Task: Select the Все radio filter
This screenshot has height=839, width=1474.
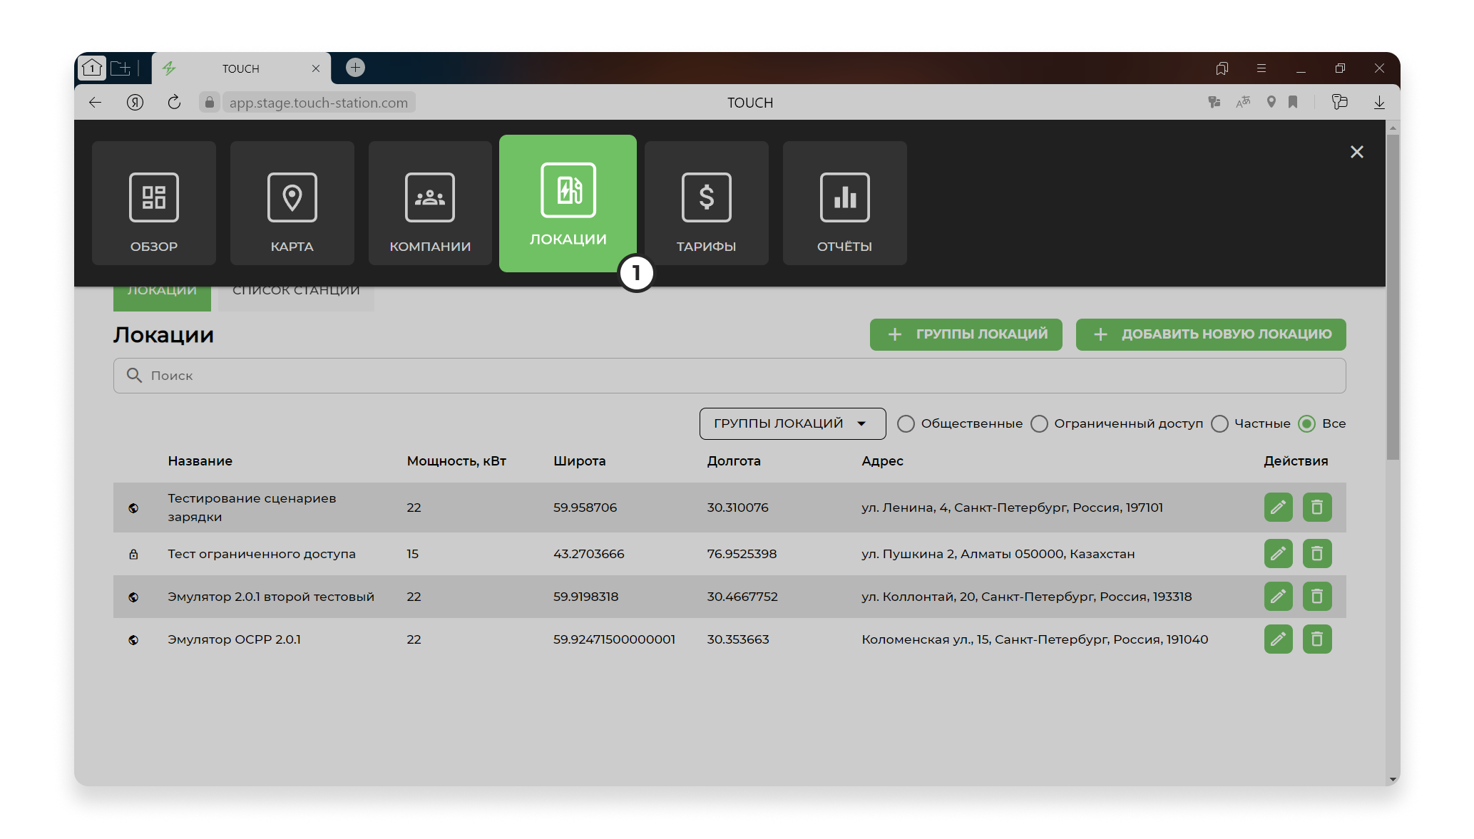Action: click(x=1306, y=424)
